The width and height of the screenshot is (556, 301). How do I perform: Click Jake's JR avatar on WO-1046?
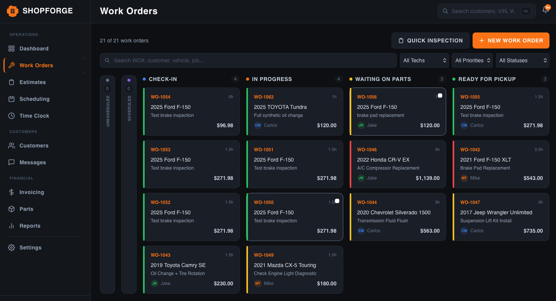pyautogui.click(x=361, y=178)
